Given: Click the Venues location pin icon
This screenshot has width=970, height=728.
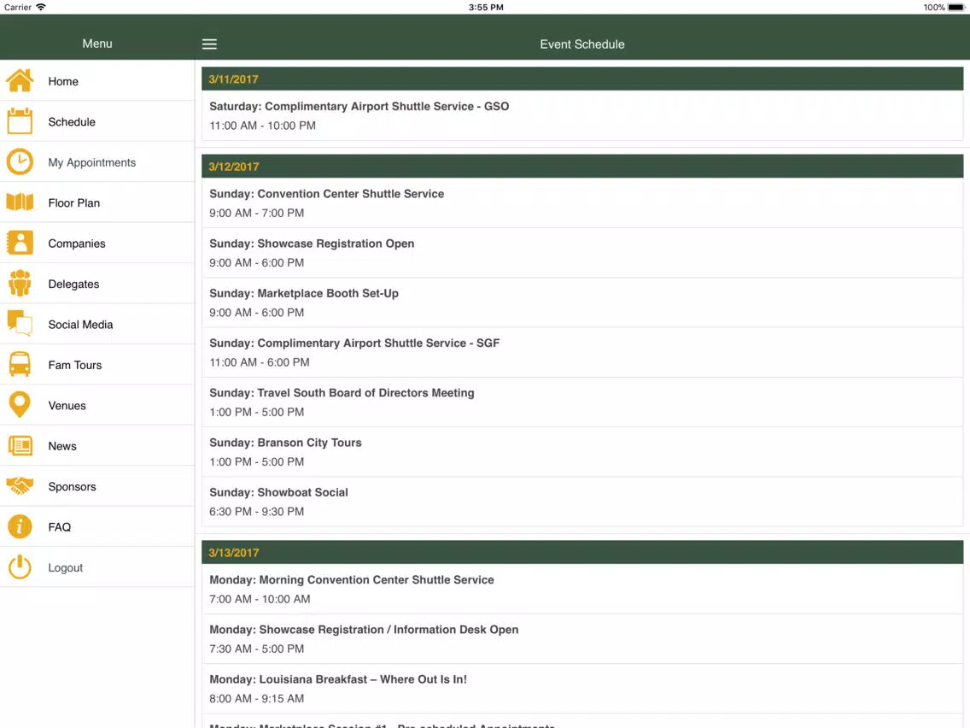Looking at the screenshot, I should pyautogui.click(x=20, y=405).
